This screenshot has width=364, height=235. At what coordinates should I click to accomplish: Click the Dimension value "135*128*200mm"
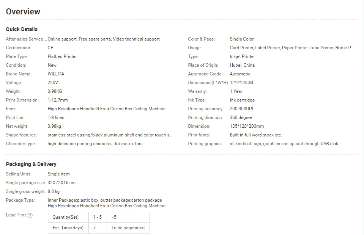tap(247, 126)
